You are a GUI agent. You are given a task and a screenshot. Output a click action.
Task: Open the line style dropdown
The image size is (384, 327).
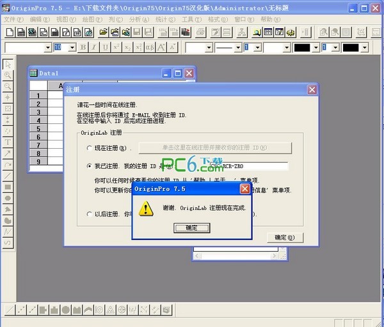tap(238, 48)
